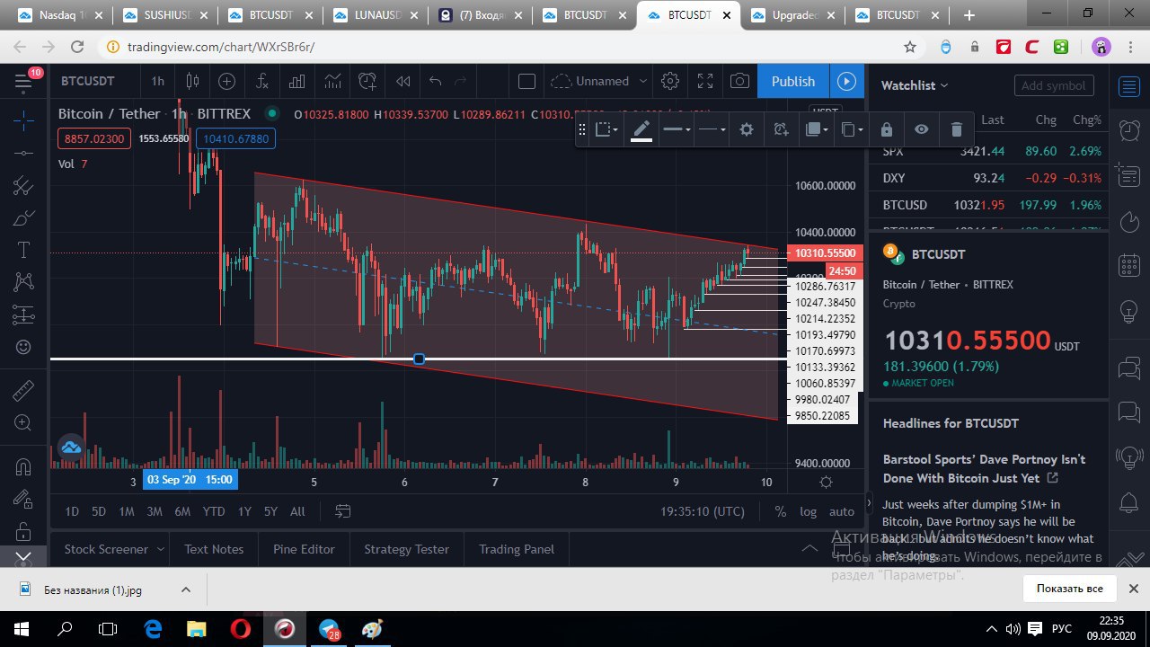1150x647 pixels.
Task: Select the ruler measure tool
Action: pyautogui.click(x=23, y=391)
